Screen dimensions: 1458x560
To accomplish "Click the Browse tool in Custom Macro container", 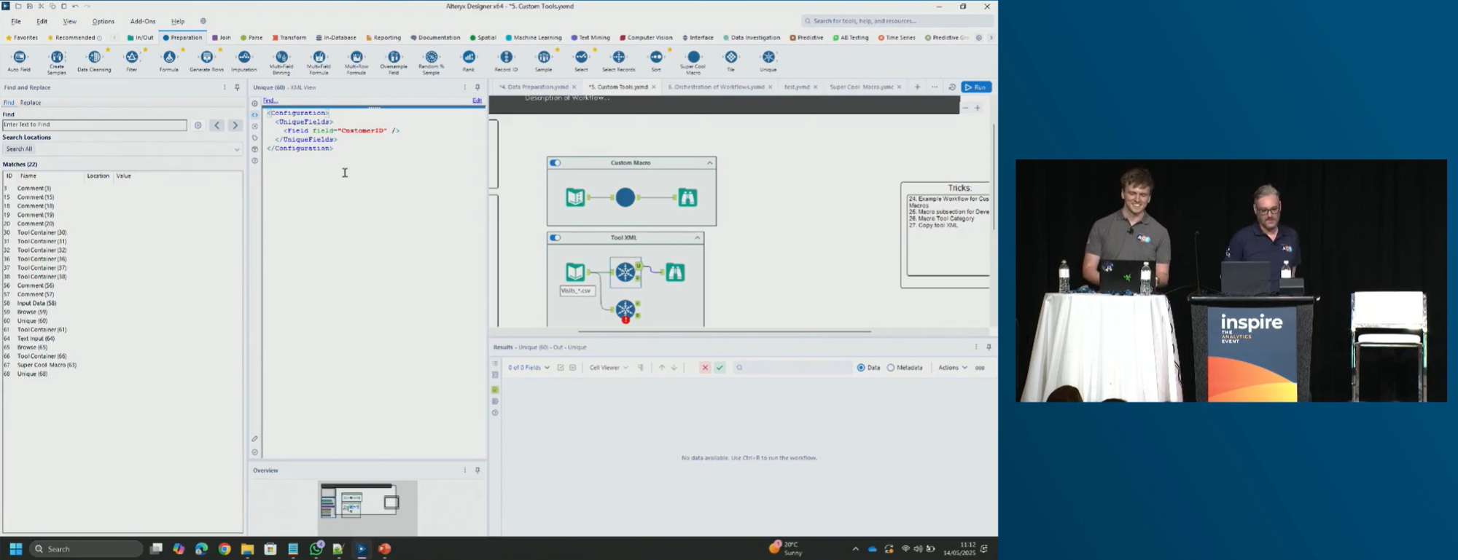I will pyautogui.click(x=687, y=197).
